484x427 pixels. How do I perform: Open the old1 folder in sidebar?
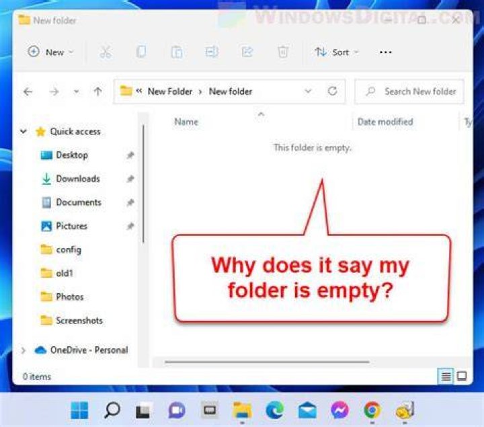(65, 273)
